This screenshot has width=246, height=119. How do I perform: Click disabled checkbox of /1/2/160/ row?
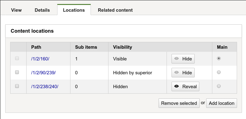click(x=17, y=58)
